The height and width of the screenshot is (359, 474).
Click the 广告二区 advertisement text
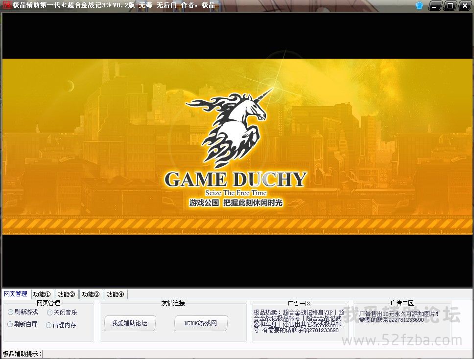click(399, 317)
